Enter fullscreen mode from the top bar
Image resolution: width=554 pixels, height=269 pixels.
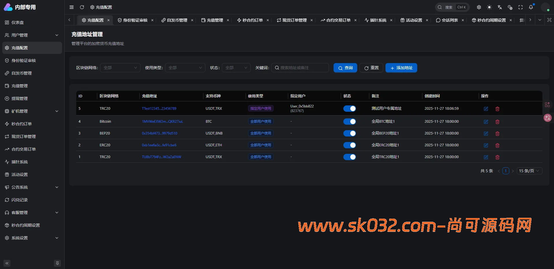click(521, 7)
